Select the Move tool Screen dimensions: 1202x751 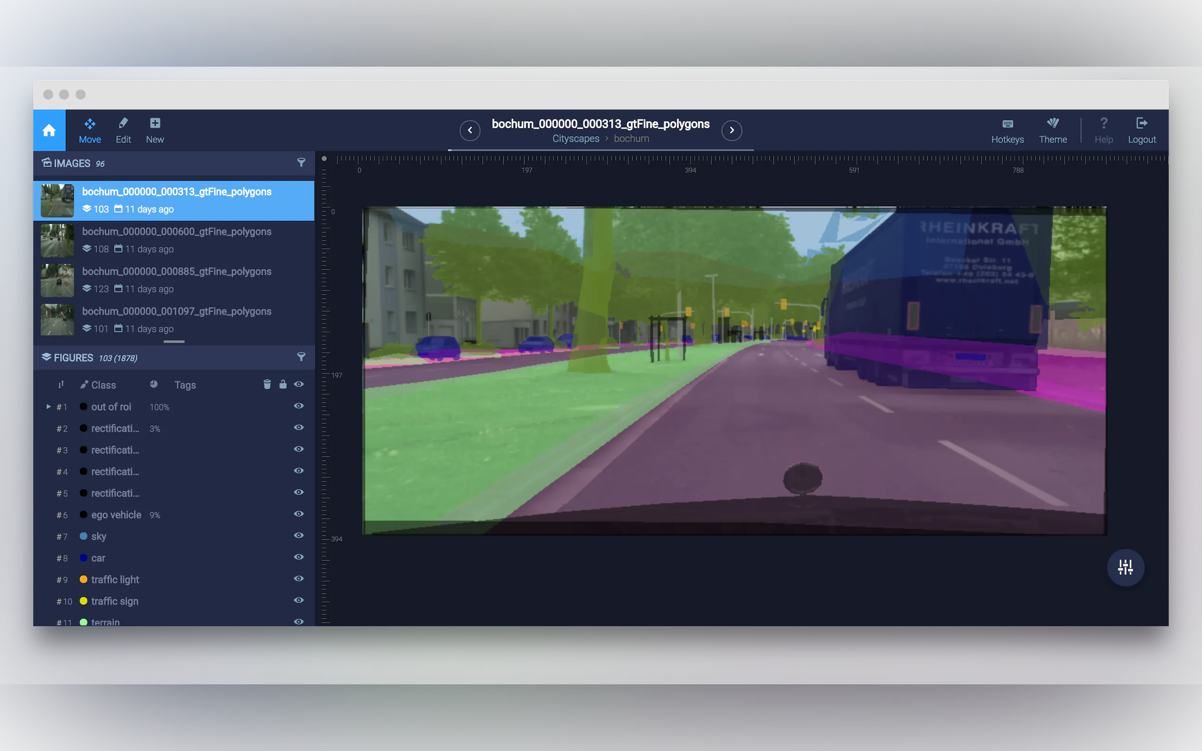(89, 130)
